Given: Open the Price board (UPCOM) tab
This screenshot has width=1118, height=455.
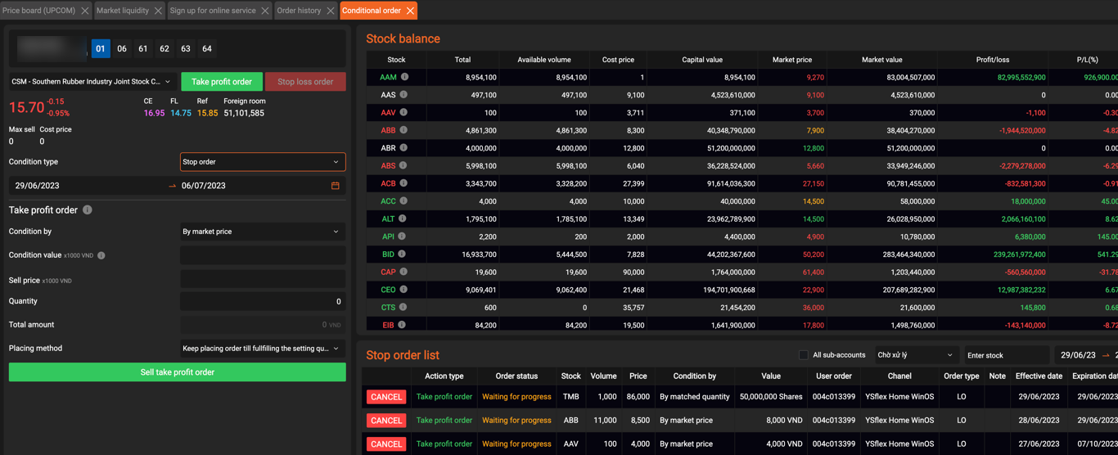Looking at the screenshot, I should point(38,11).
